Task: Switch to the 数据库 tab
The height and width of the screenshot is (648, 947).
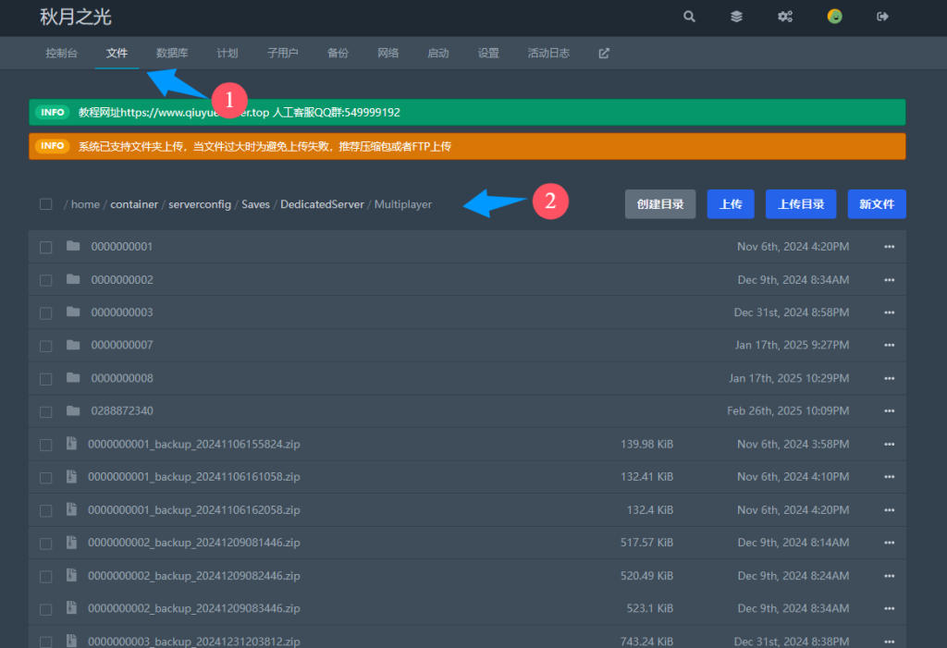Action: click(173, 54)
